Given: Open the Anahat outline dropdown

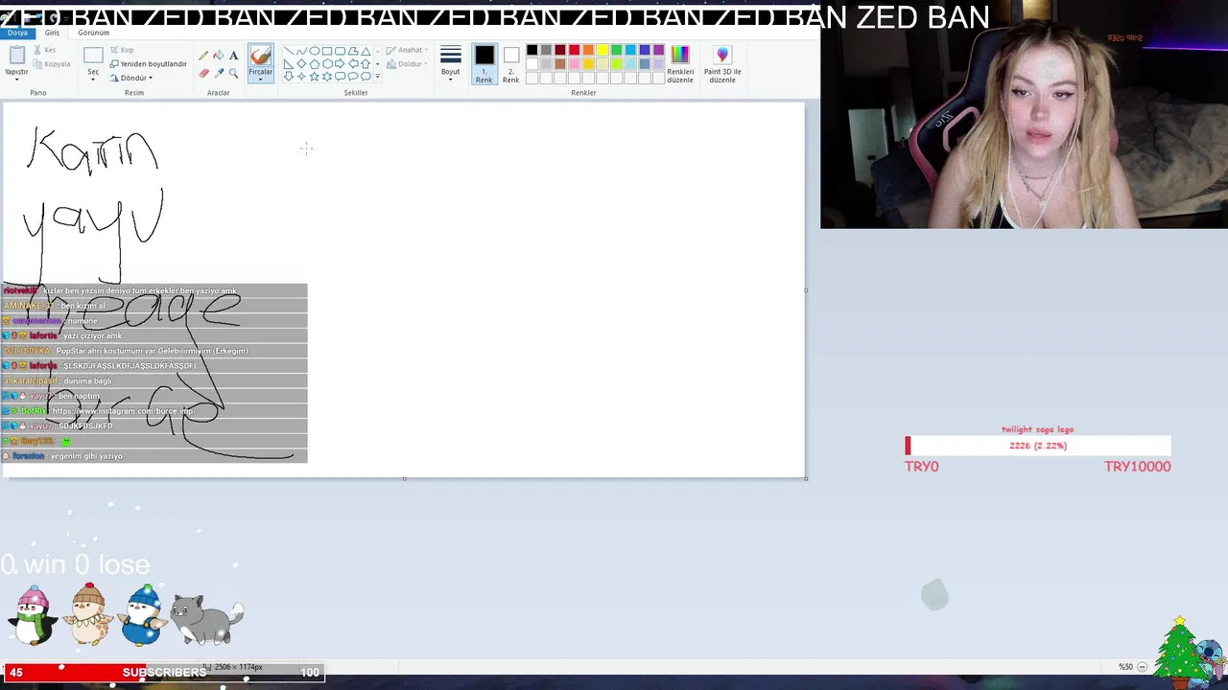Looking at the screenshot, I should (409, 50).
